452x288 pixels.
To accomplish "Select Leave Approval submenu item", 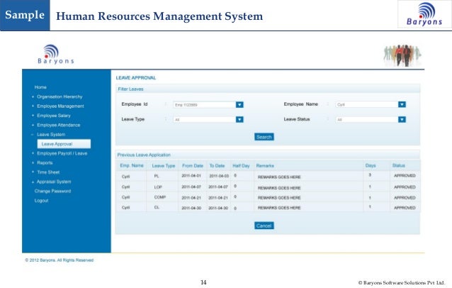I will click(x=64, y=144).
